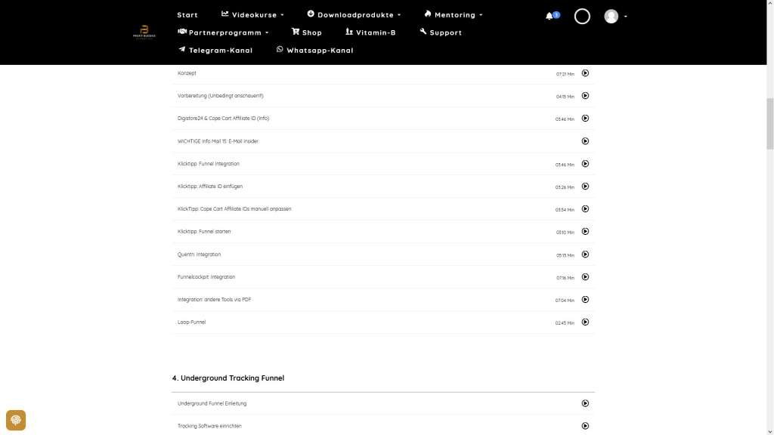The height and width of the screenshot is (435, 774).
Task: Click the white circle button in header
Action: click(582, 16)
